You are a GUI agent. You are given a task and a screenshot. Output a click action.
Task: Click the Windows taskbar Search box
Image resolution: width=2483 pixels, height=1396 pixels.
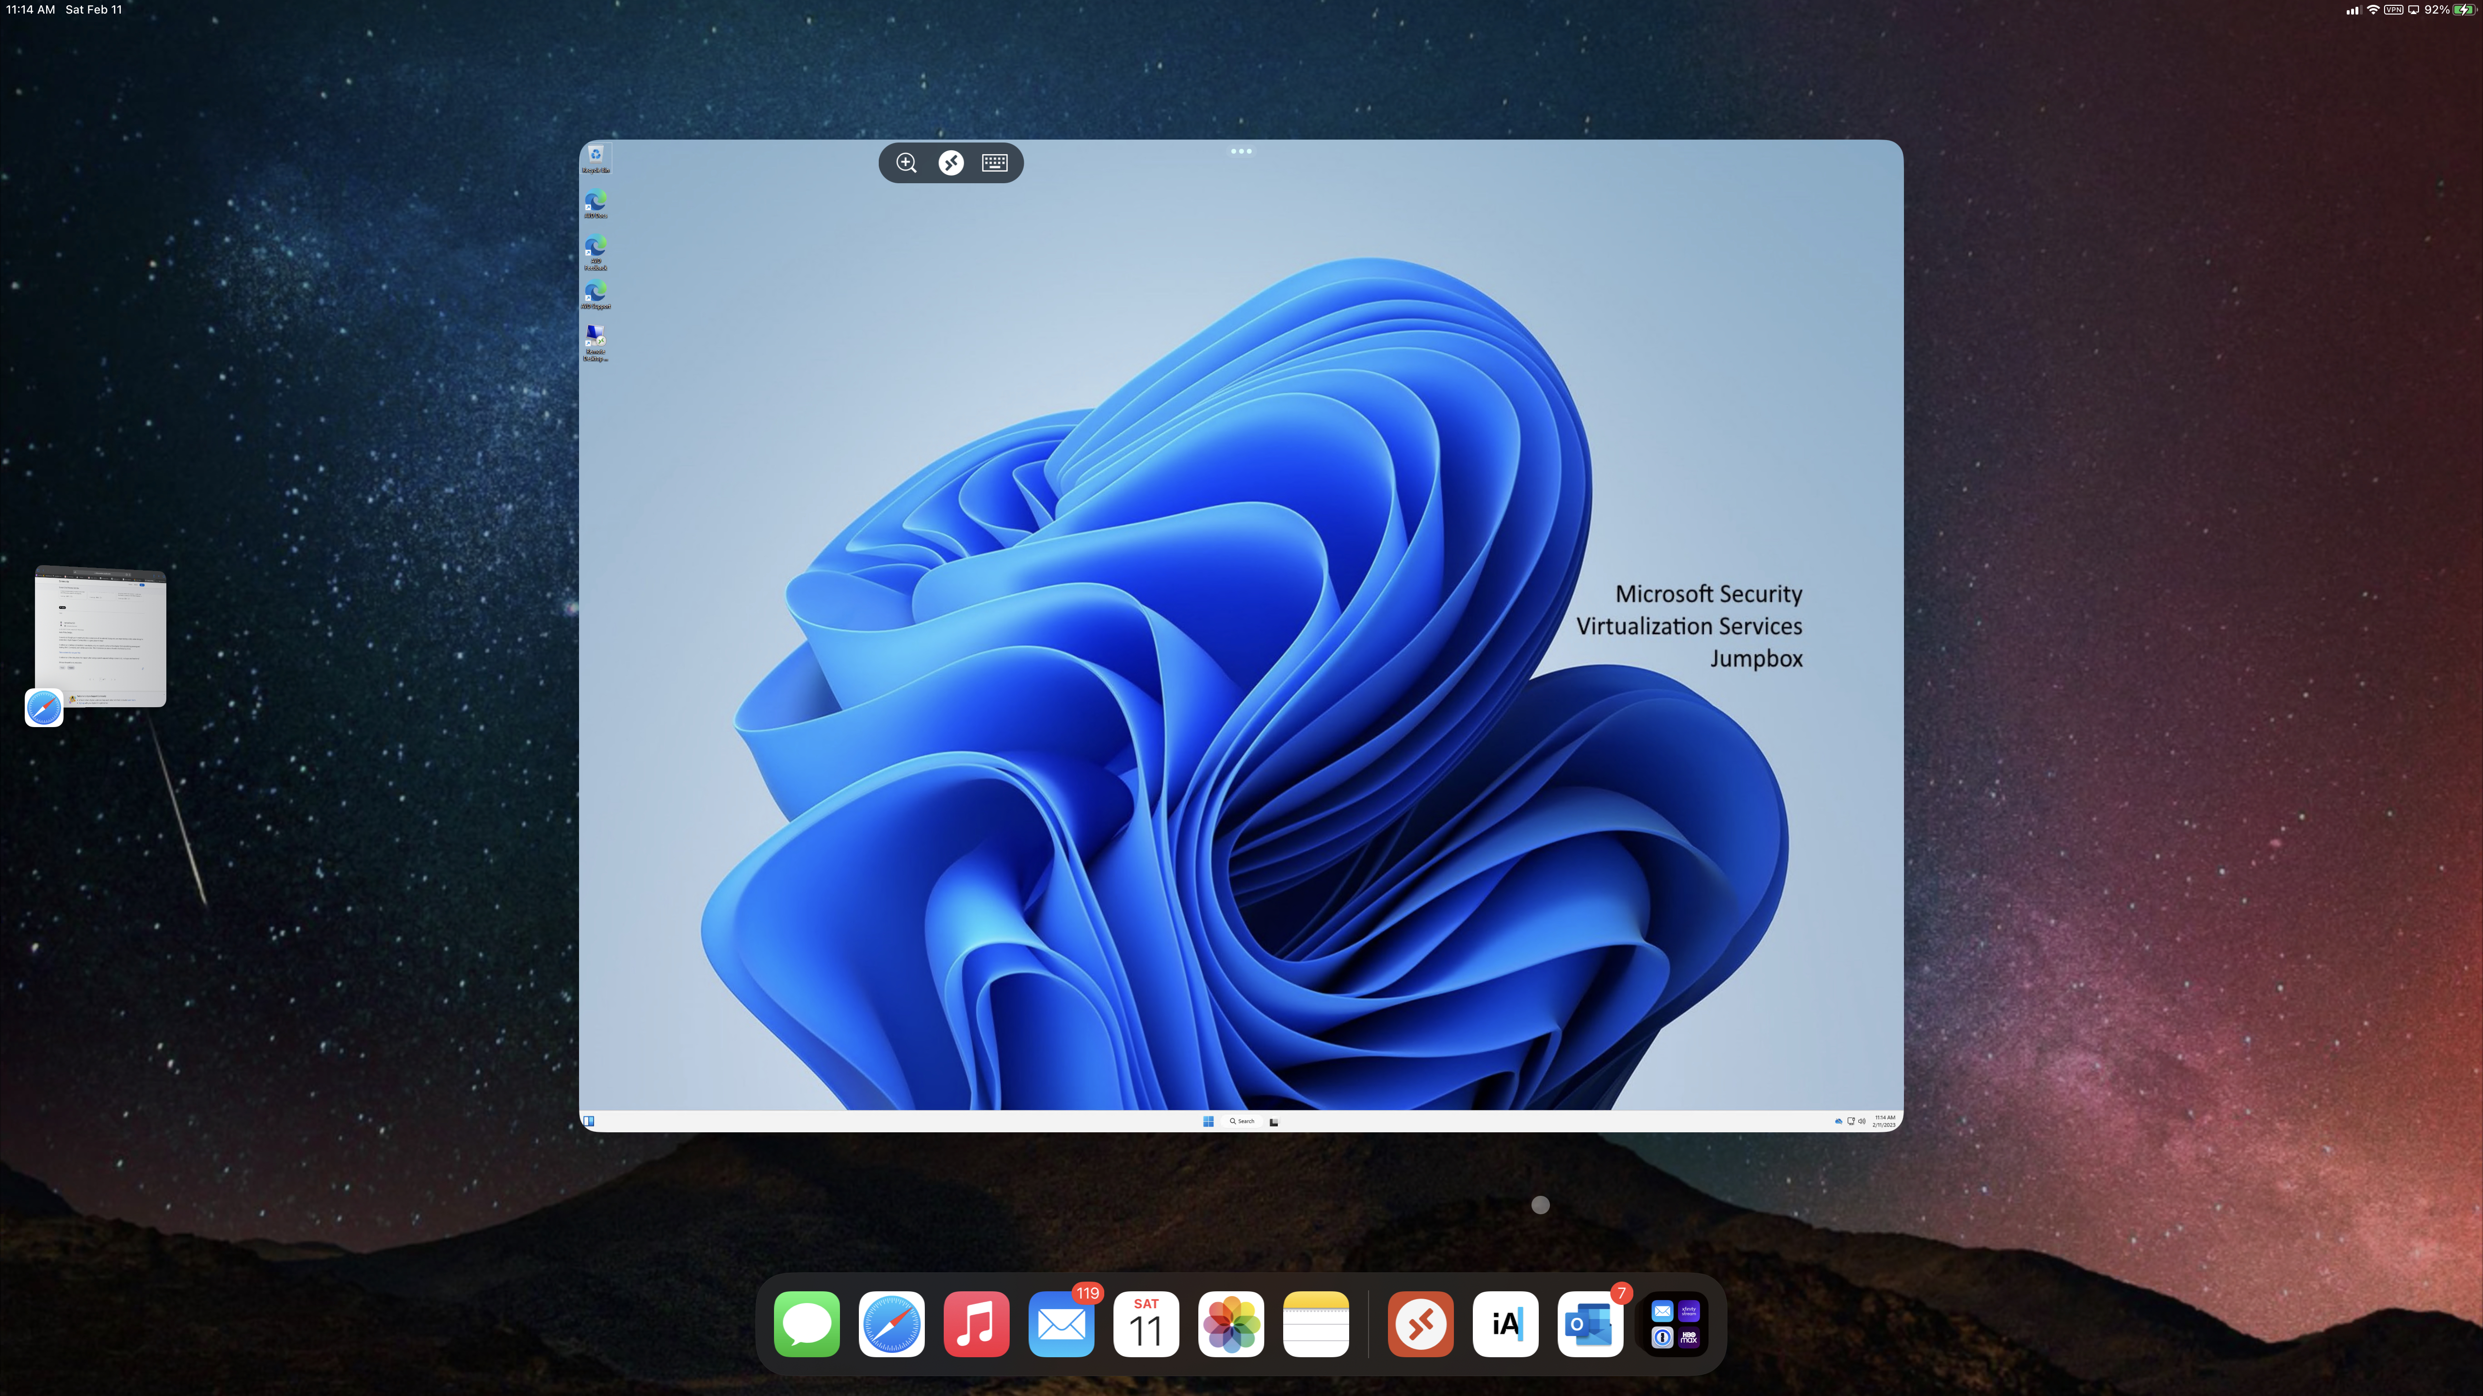[1242, 1122]
